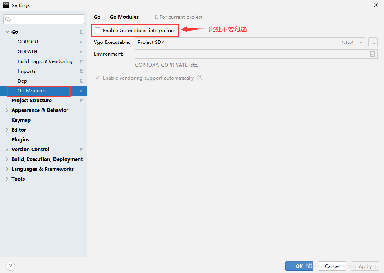Click the project icon beside Build Tags & Vendoring
This screenshot has width=384, height=273.
(x=81, y=61)
